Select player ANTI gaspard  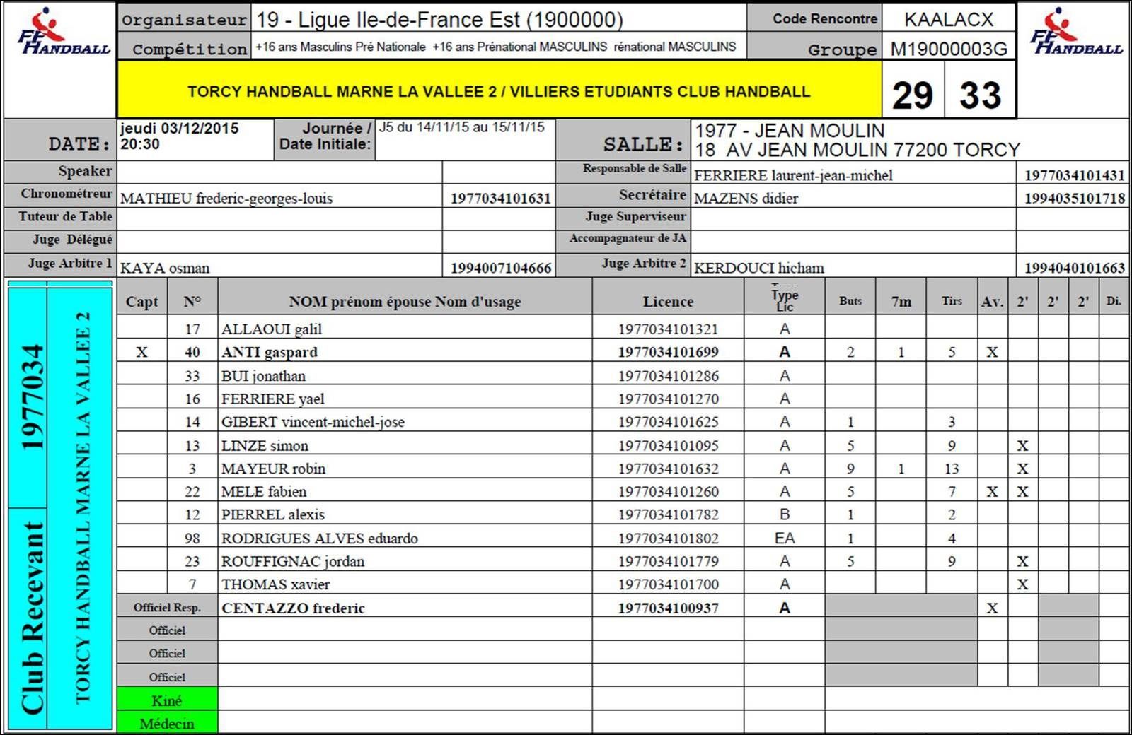269,353
